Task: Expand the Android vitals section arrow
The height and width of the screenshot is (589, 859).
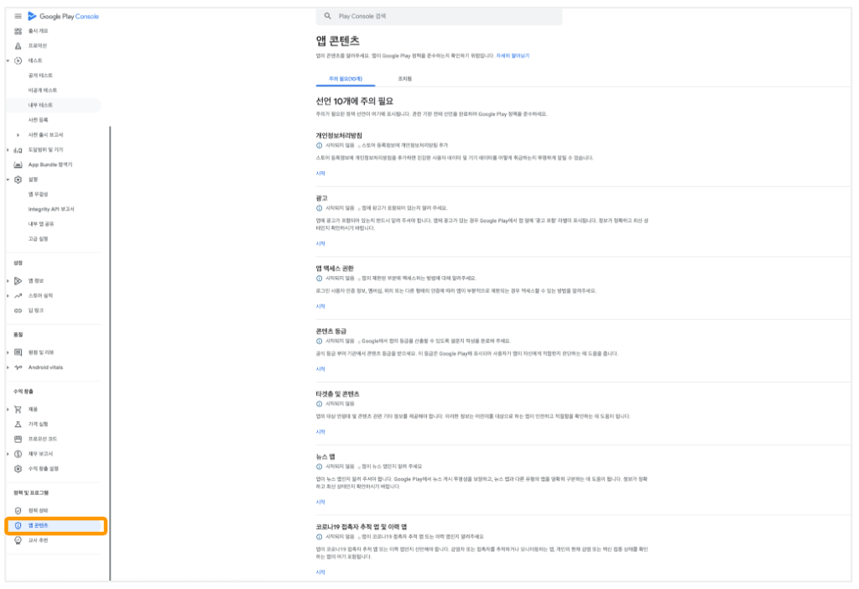Action: click(8, 367)
